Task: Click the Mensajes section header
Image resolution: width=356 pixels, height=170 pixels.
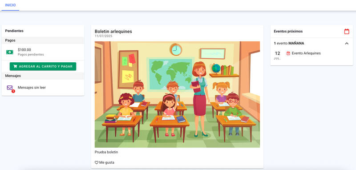Action: tap(43, 76)
